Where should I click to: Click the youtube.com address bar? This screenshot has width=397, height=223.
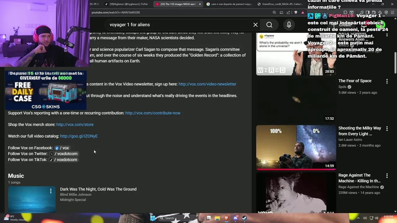pyautogui.click(x=180, y=12)
